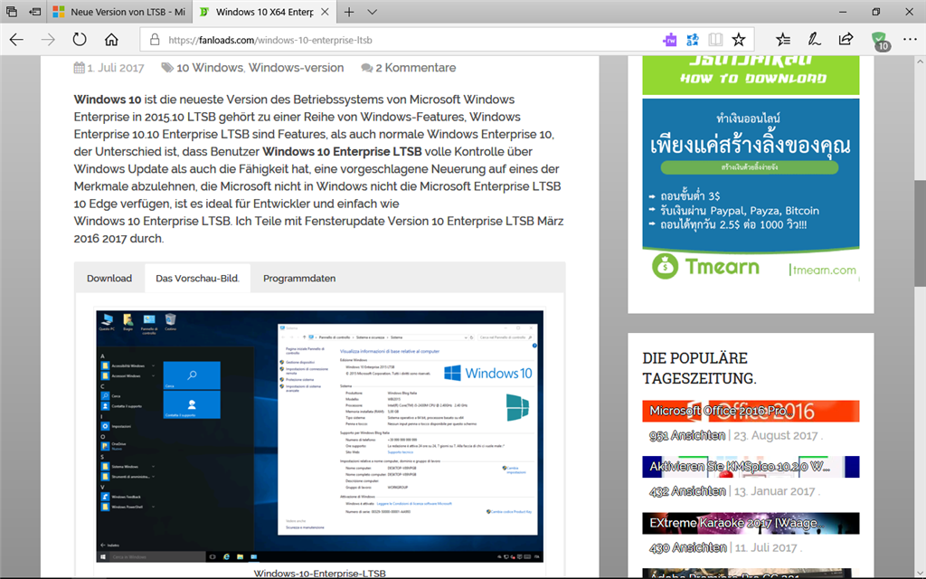This screenshot has height=579, width=926.
Task: Go back to previous page
Action: [16, 40]
